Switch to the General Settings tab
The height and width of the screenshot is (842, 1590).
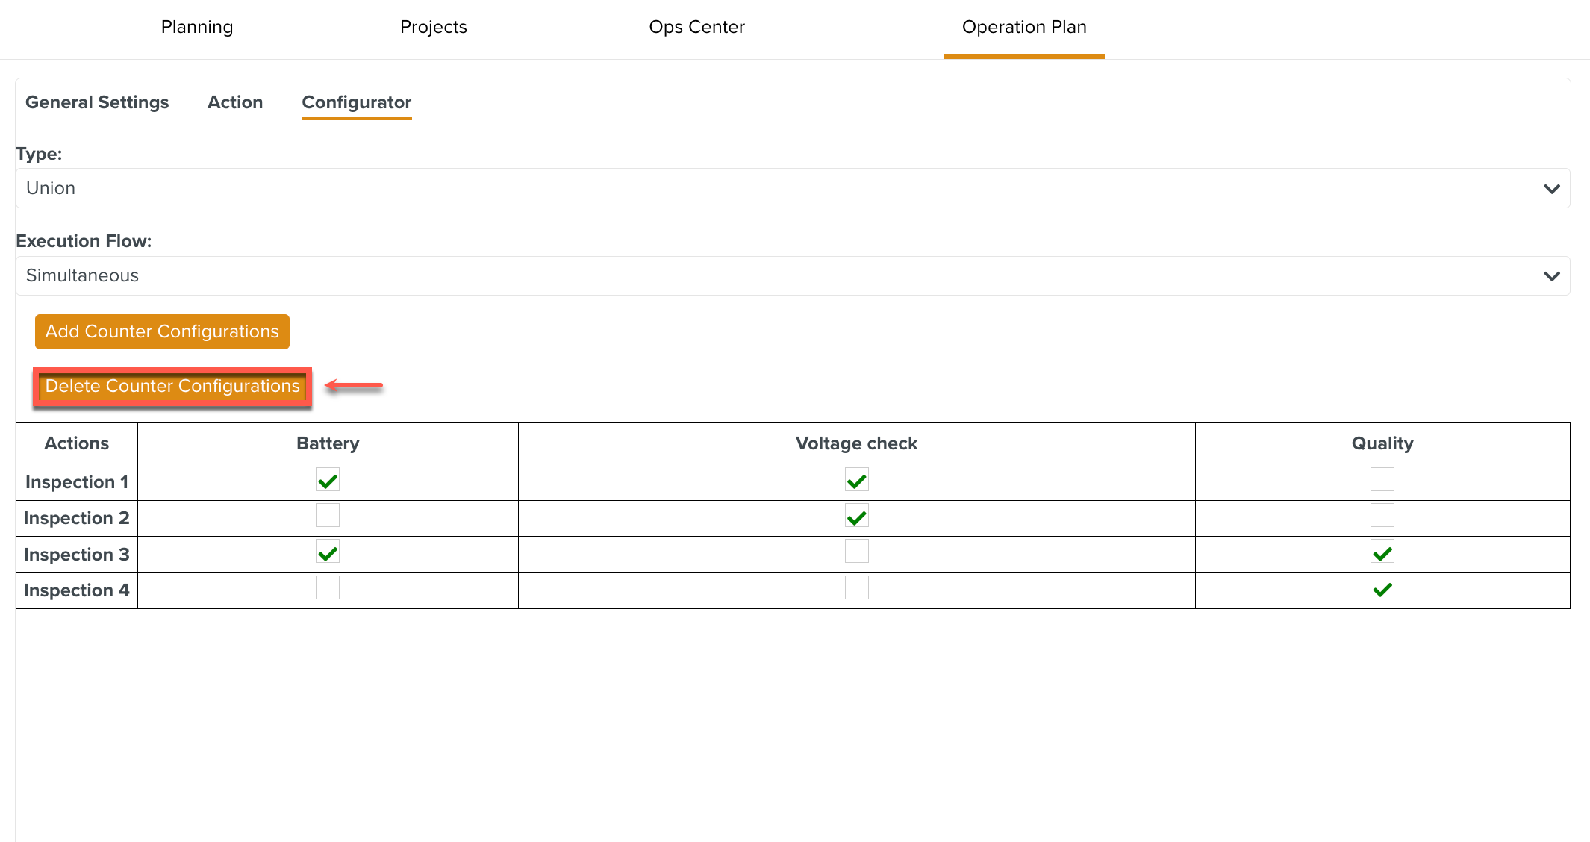click(x=97, y=102)
